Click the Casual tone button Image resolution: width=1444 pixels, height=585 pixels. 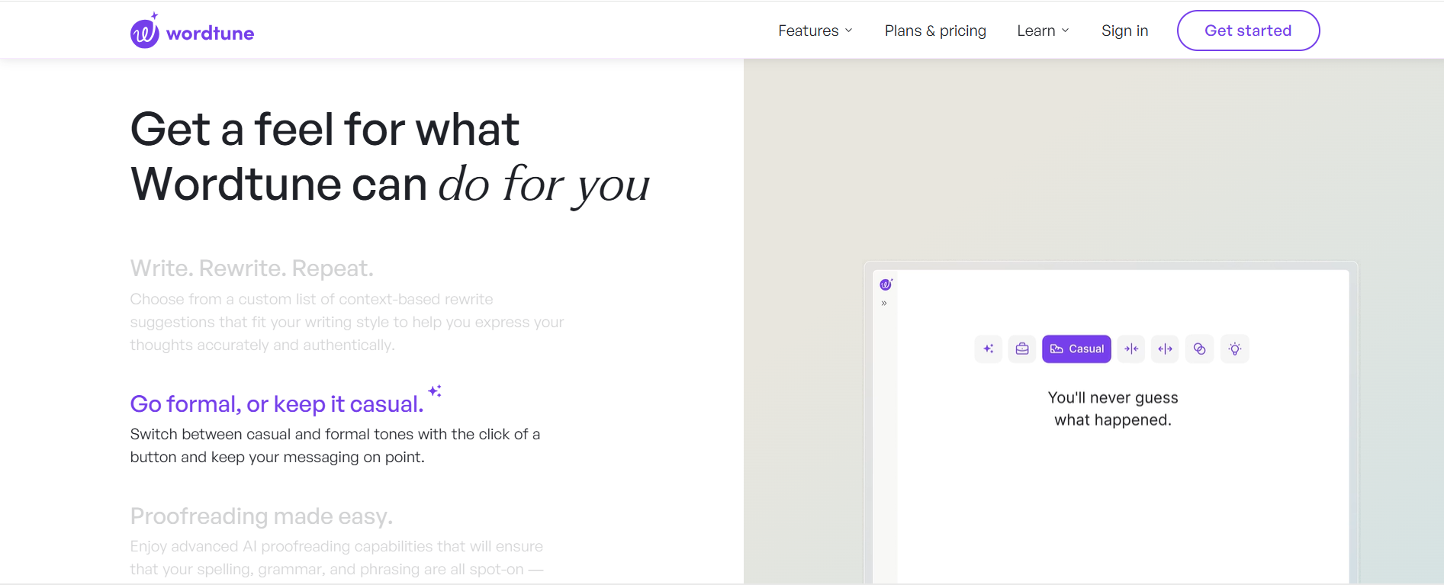point(1076,349)
